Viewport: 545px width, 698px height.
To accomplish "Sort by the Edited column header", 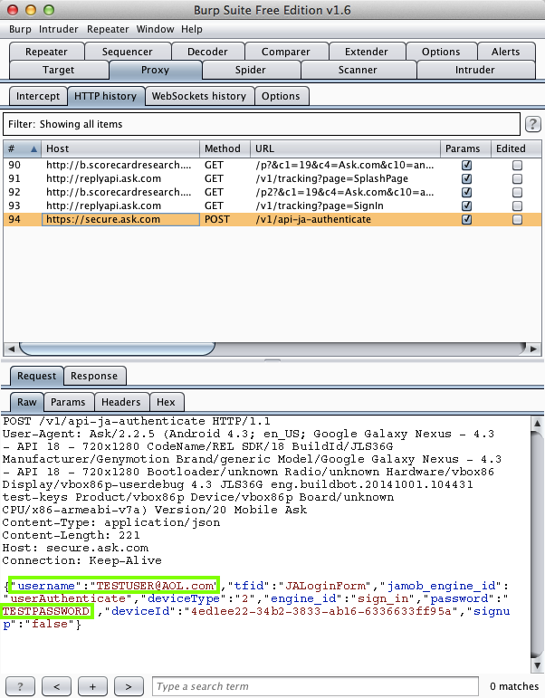I will click(516, 148).
